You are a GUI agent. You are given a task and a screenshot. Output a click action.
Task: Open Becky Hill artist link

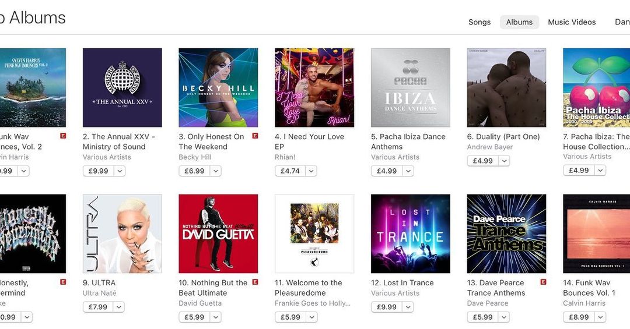click(x=195, y=157)
